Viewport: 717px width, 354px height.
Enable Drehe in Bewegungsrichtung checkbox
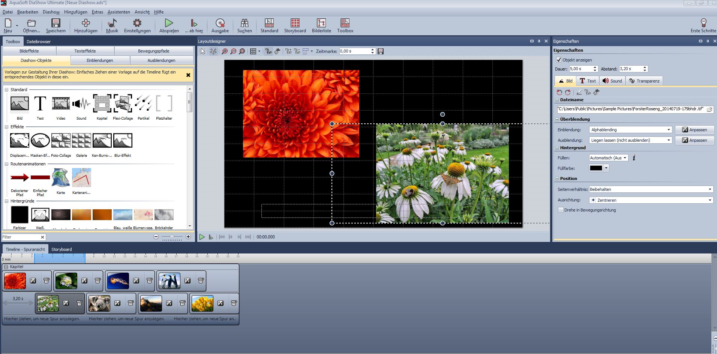pyautogui.click(x=561, y=210)
